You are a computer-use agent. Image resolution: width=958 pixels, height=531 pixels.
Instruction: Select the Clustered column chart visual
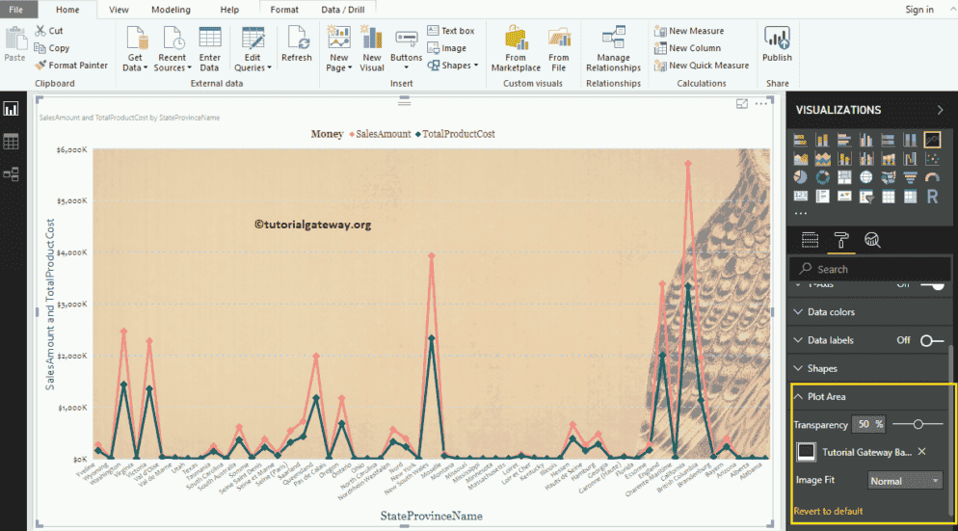pyautogui.click(x=866, y=140)
